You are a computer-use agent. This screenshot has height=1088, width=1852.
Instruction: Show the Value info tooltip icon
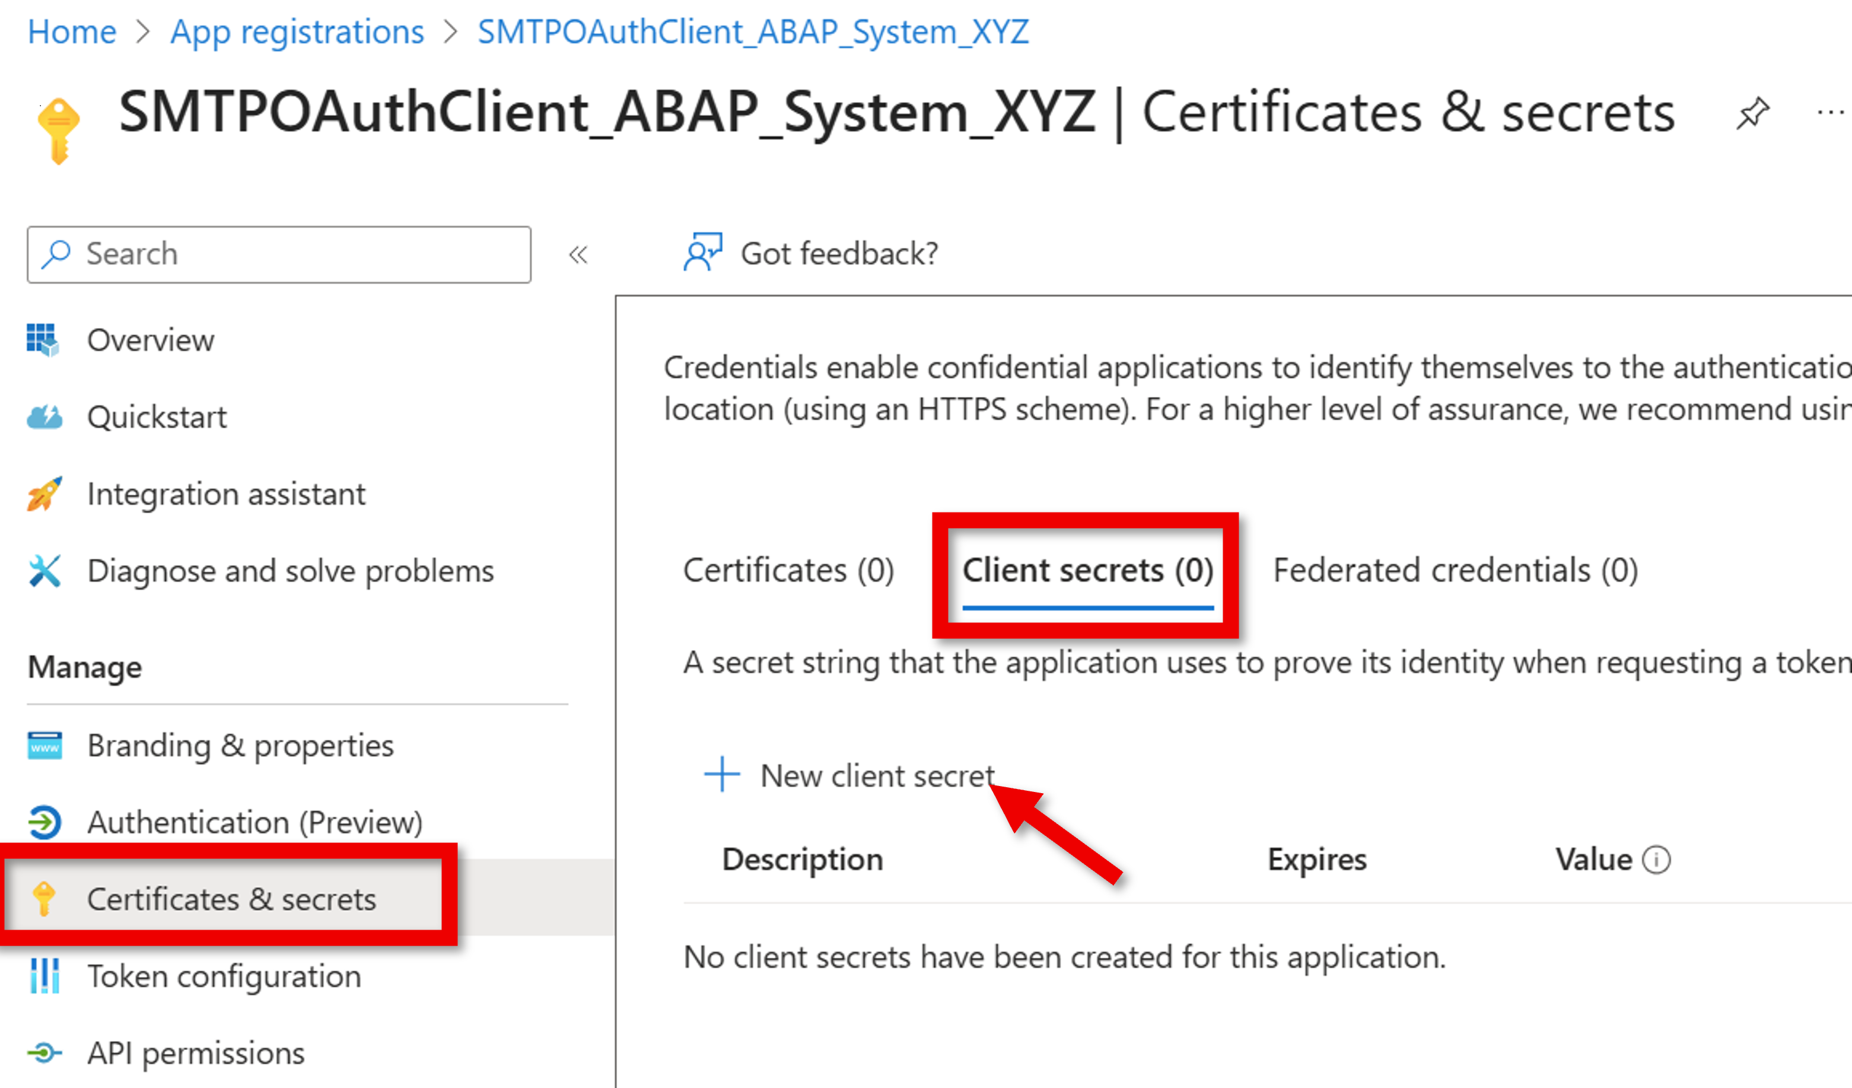point(1656,860)
